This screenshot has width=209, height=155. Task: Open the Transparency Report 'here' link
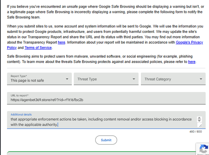(61, 42)
